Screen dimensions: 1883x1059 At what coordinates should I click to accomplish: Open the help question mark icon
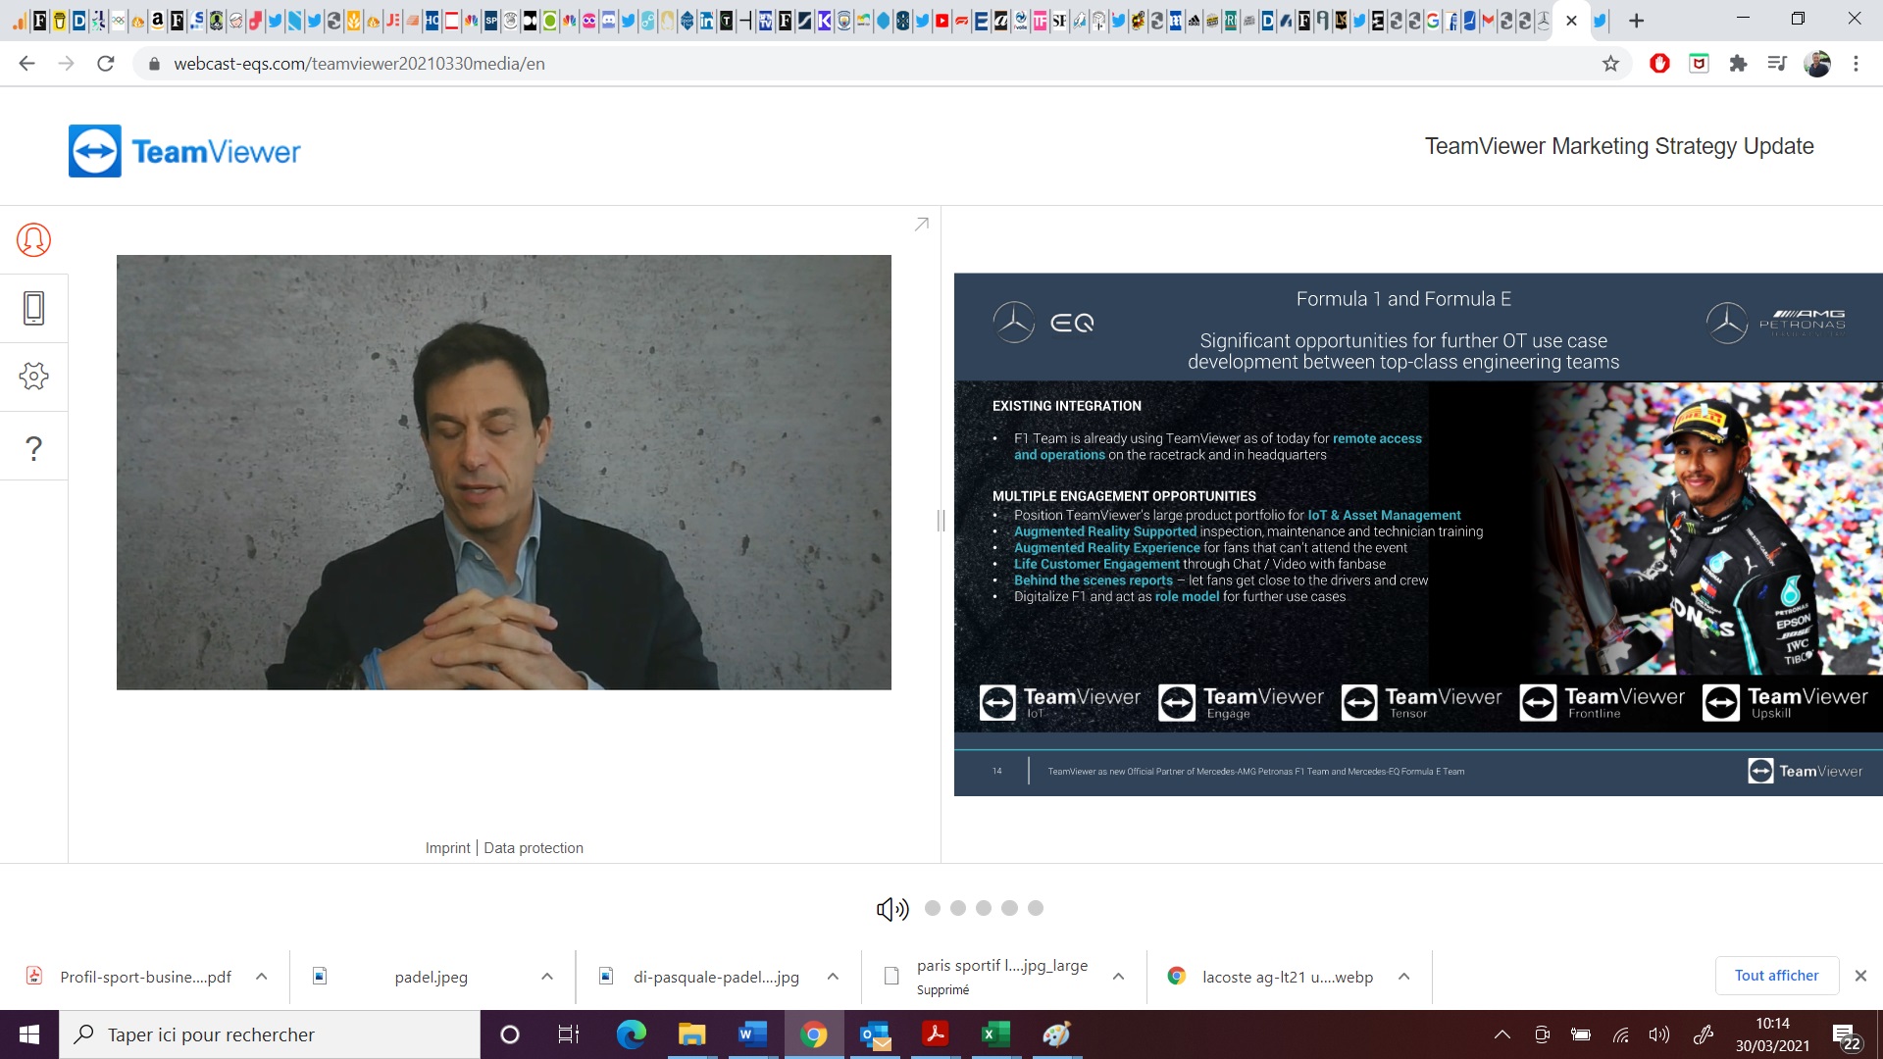pos(33,448)
